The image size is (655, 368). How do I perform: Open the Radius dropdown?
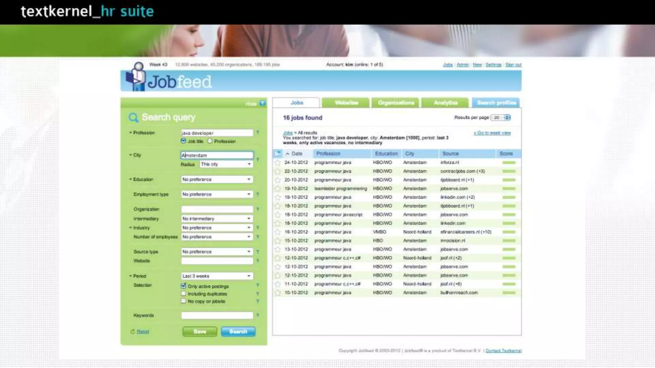click(226, 164)
